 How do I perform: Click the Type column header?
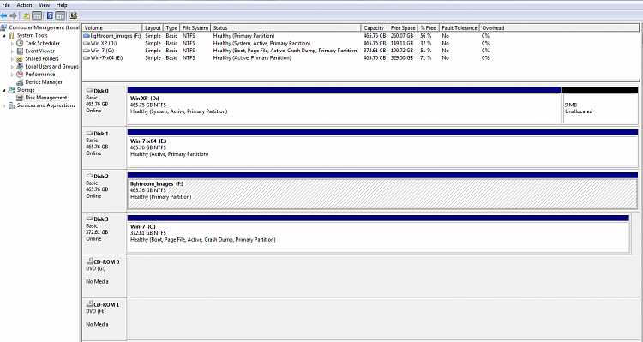point(171,28)
